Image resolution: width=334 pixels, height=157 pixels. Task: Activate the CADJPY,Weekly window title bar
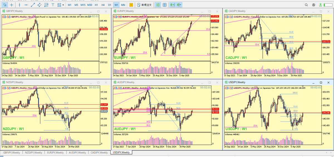278,11
